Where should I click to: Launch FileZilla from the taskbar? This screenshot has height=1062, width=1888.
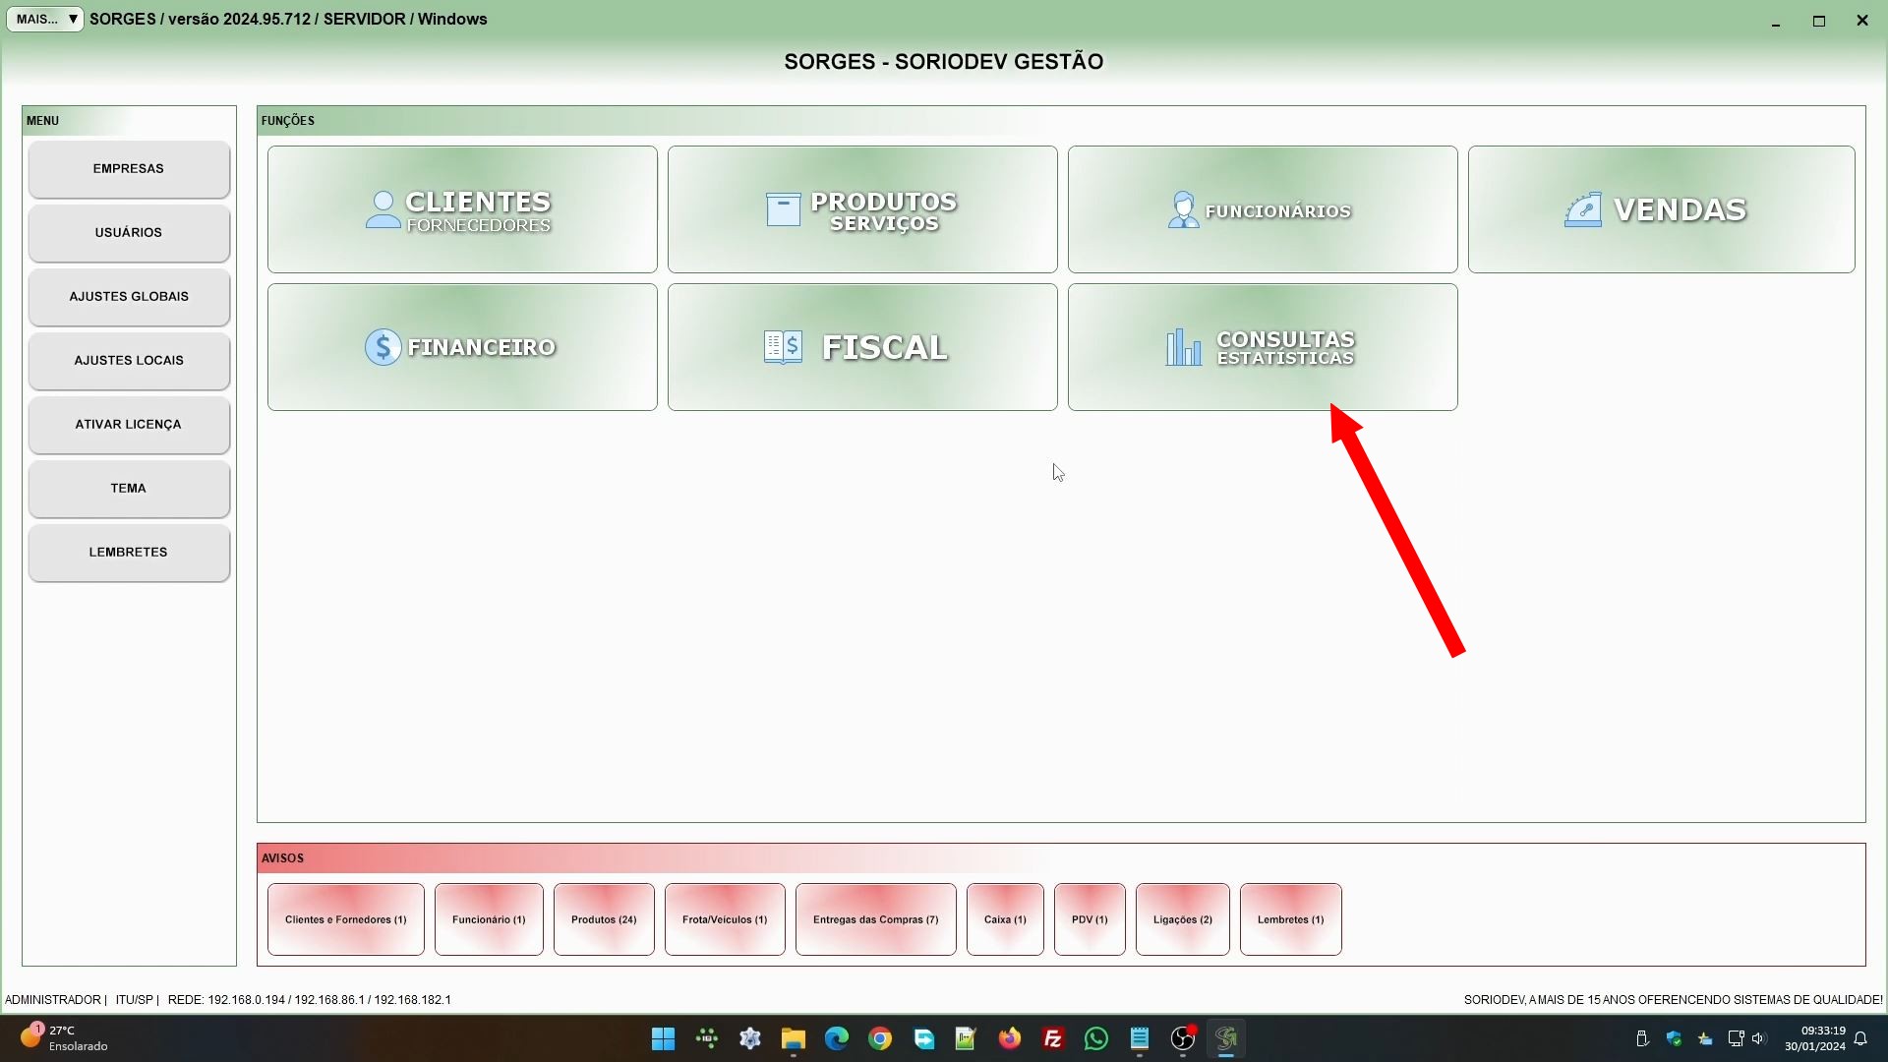[x=1052, y=1038]
